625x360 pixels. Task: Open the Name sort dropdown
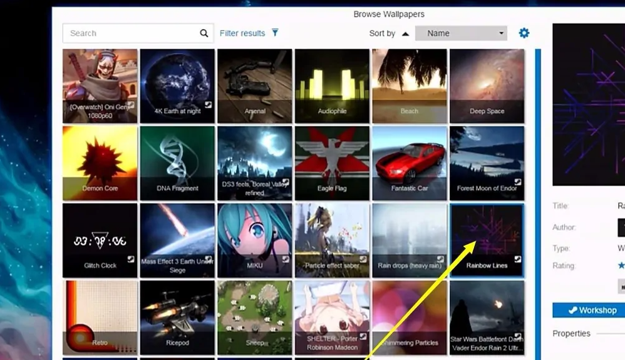(461, 34)
